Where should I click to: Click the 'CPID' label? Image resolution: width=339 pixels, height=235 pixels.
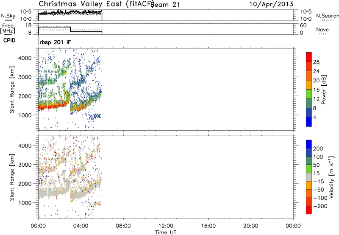click(9, 40)
